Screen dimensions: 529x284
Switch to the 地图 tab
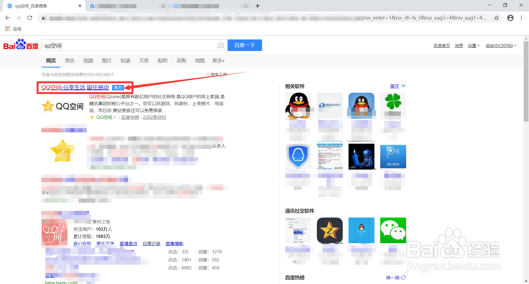pyautogui.click(x=200, y=61)
